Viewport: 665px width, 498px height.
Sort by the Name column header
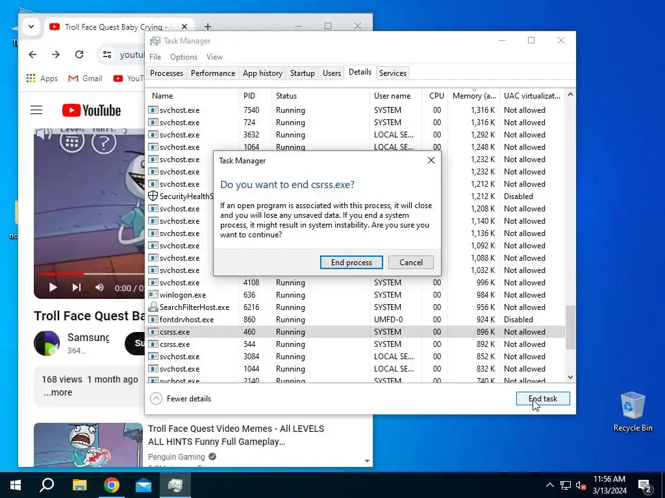(x=192, y=96)
